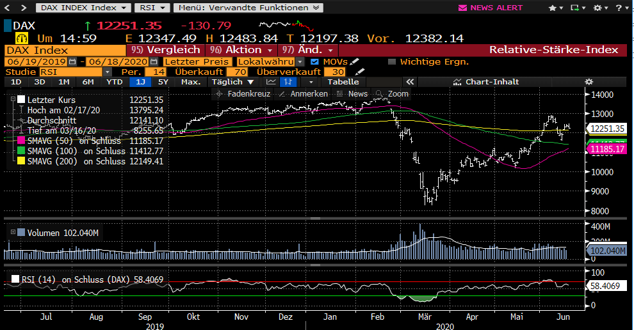Click the Überverkauft value 30 field
Image resolution: width=634 pixels, height=330 pixels.
click(x=334, y=72)
